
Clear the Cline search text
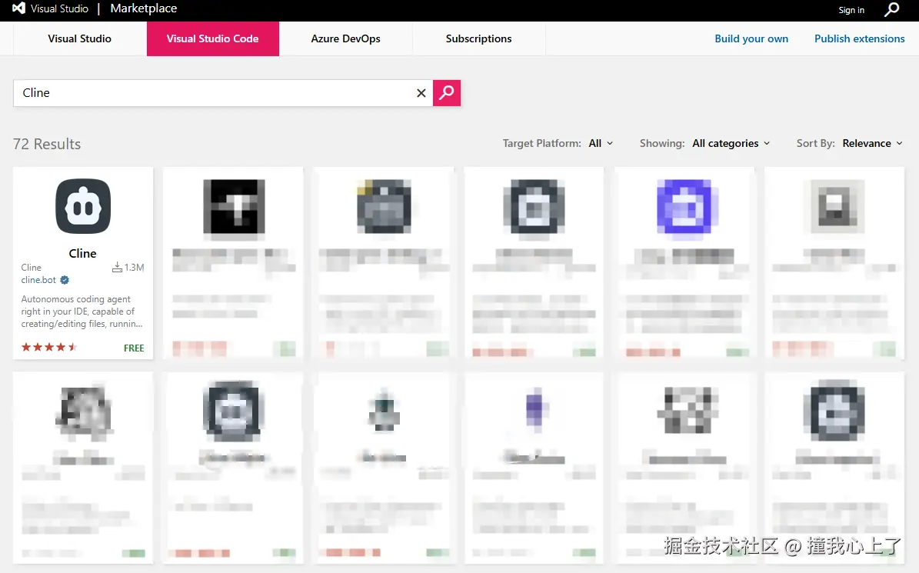421,93
